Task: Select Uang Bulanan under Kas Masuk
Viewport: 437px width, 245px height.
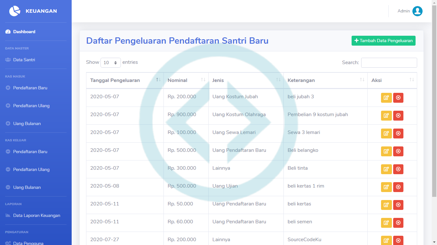Action: [27, 123]
